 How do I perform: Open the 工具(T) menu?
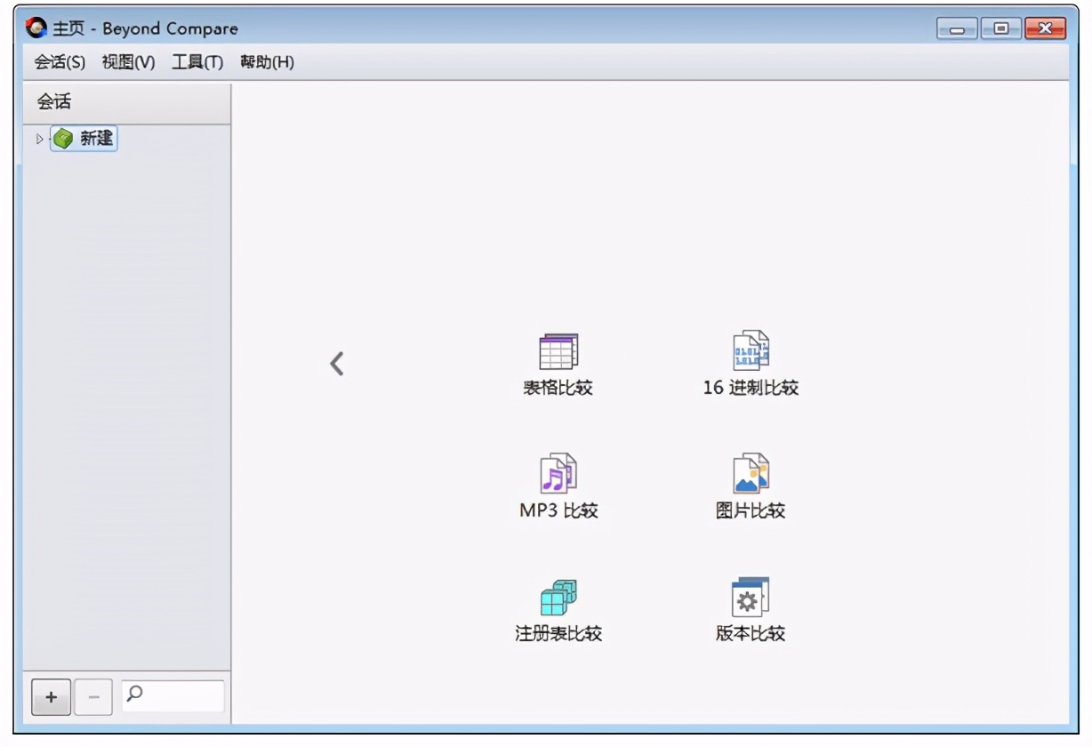click(x=197, y=62)
